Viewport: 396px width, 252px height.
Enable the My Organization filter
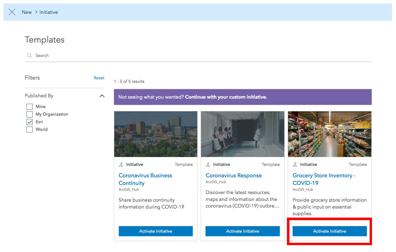point(30,114)
